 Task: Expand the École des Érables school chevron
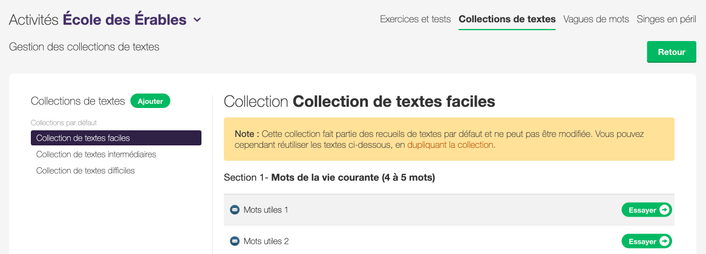tap(197, 20)
